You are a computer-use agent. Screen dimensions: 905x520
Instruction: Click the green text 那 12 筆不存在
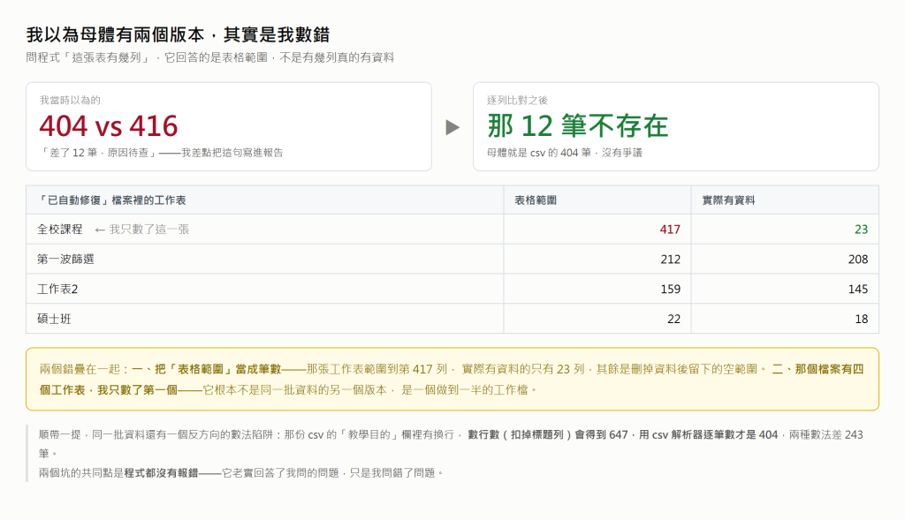point(578,126)
